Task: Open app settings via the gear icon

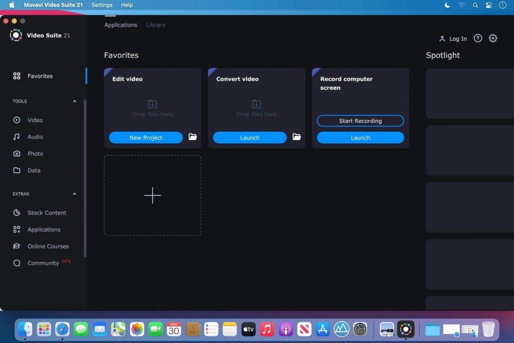Action: [x=493, y=38]
